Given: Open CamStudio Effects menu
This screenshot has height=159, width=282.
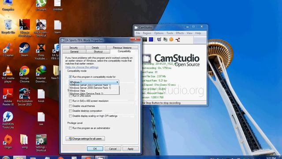Looking at the screenshot, I should click(180, 33).
